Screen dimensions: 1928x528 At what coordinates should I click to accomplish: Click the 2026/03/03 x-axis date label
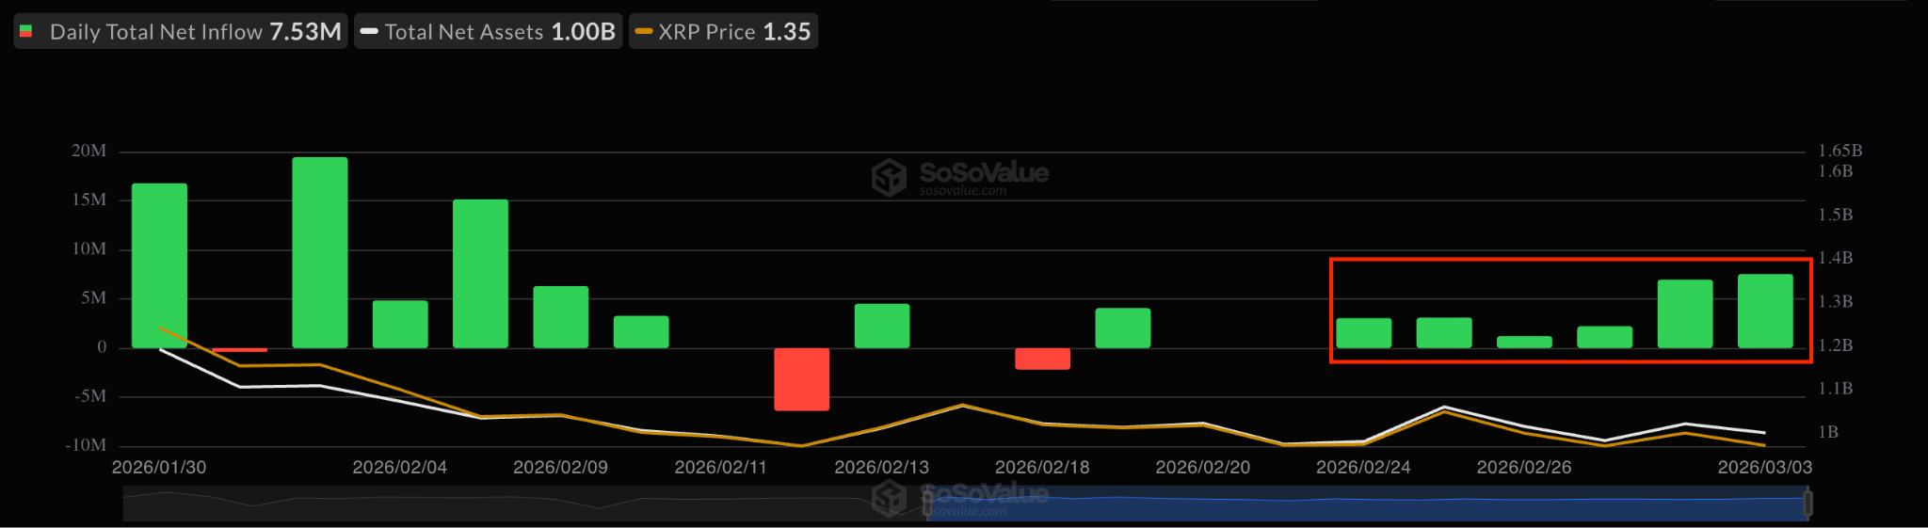(1764, 467)
